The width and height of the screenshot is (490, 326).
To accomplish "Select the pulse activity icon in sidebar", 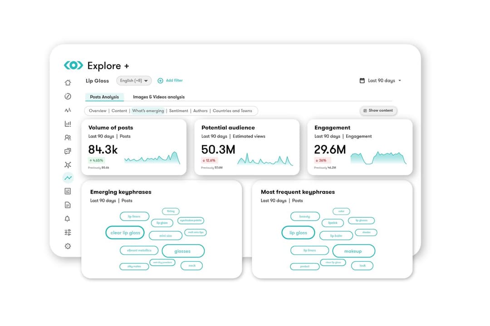I will pos(68,110).
